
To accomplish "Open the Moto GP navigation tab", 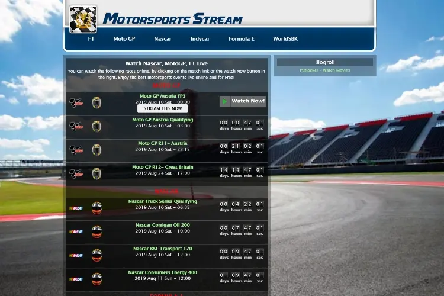I will point(124,39).
